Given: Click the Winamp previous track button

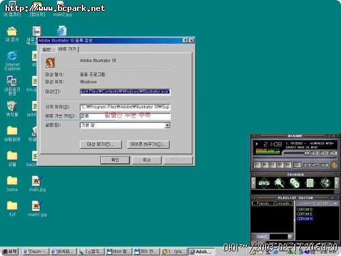Looking at the screenshot, I should point(257,165).
